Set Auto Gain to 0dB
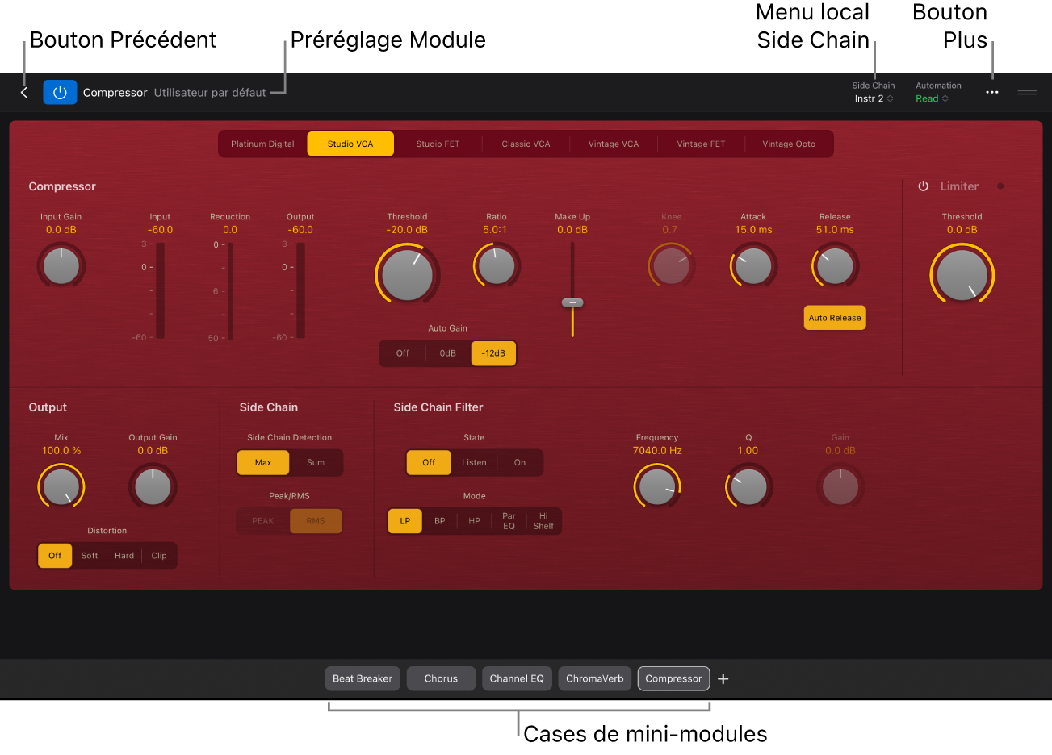The height and width of the screenshot is (755, 1052). (x=448, y=352)
